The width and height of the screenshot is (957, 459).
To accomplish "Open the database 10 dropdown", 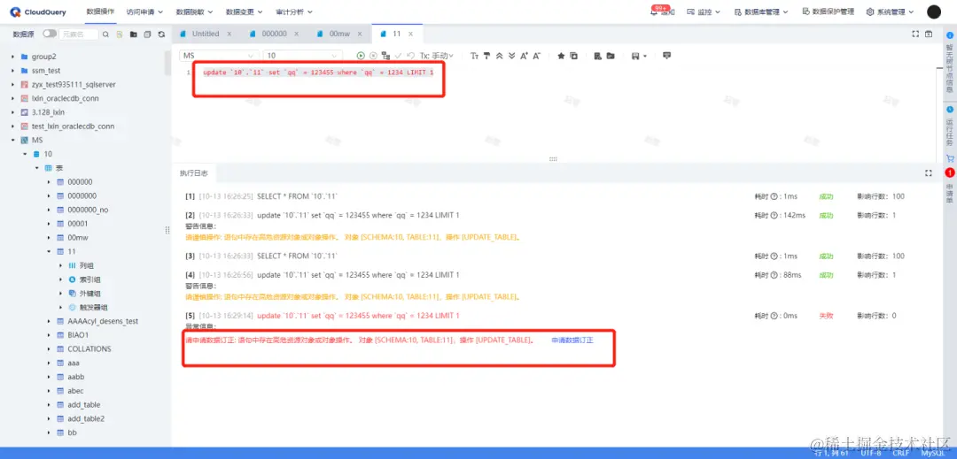I will [x=303, y=56].
